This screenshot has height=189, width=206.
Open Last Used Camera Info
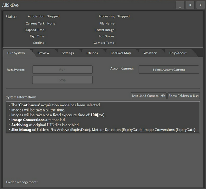click(149, 96)
